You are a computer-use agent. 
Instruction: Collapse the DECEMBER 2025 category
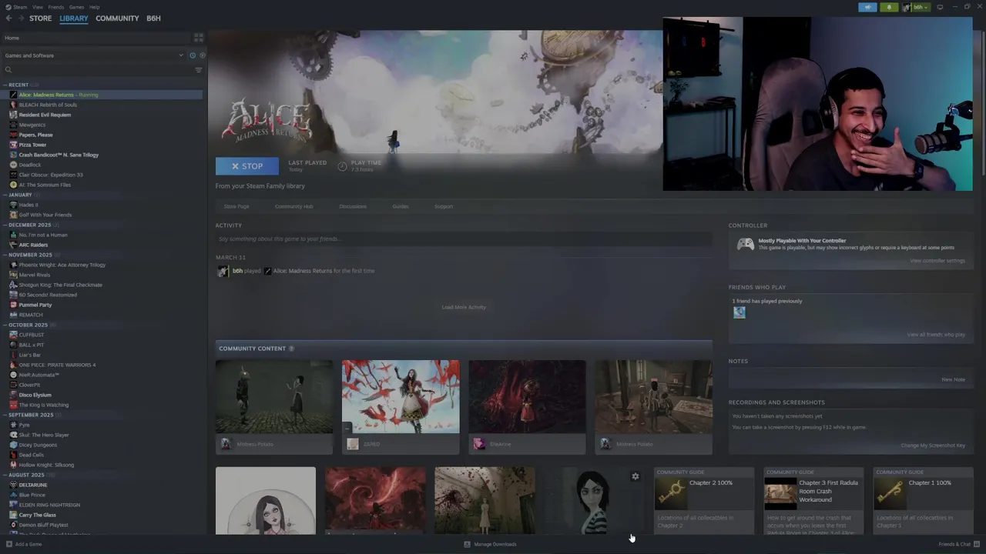pos(5,225)
